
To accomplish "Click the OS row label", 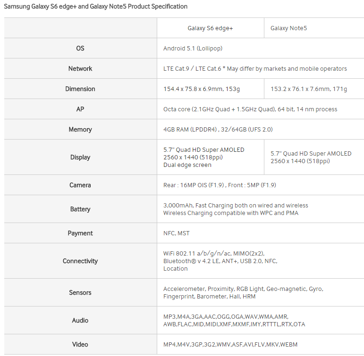I will click(x=80, y=49).
